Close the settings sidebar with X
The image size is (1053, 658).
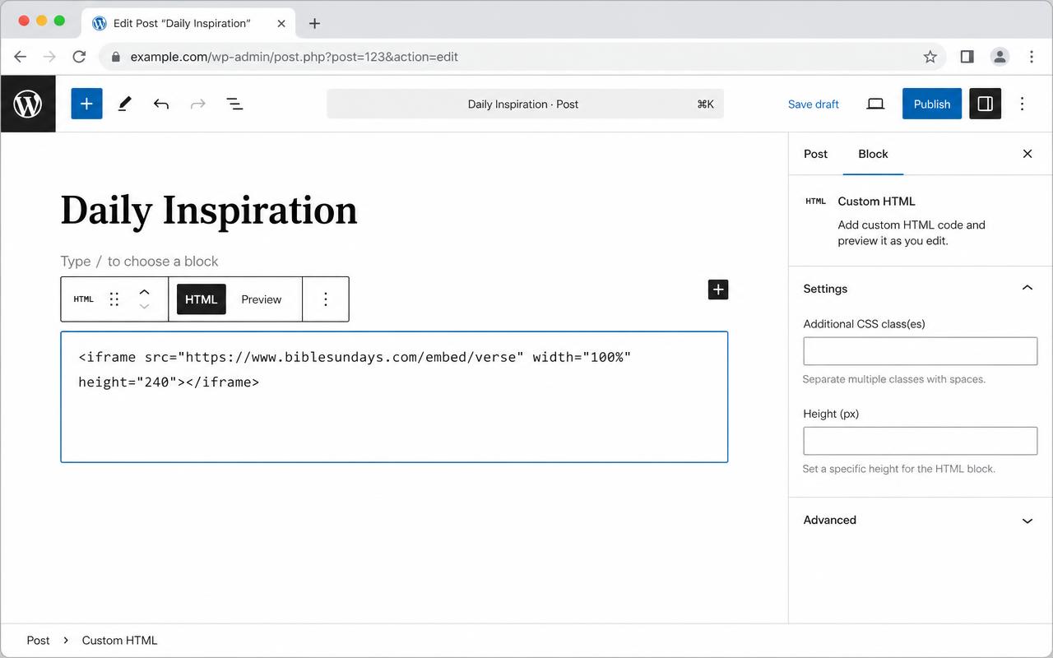click(x=1027, y=154)
